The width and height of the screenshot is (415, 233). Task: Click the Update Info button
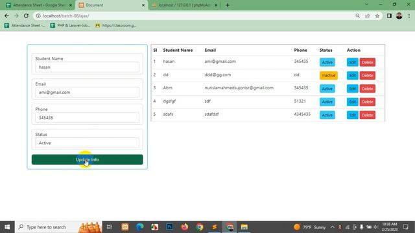click(x=87, y=160)
